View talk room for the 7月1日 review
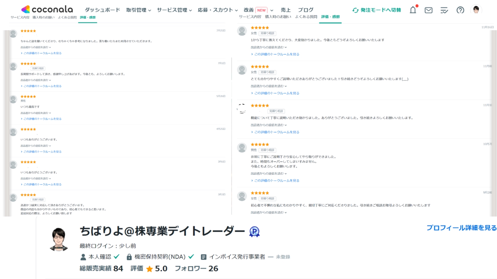This screenshot has height=279, width=497. (x=41, y=86)
